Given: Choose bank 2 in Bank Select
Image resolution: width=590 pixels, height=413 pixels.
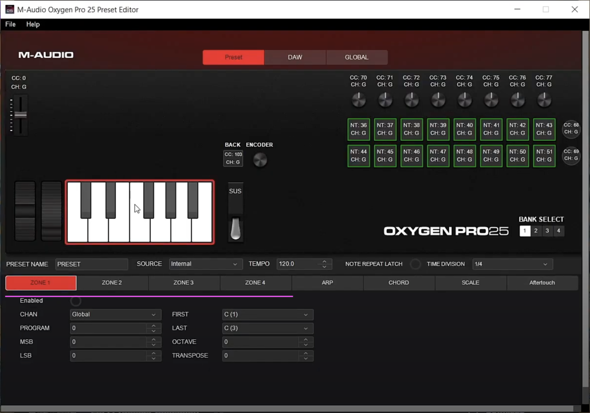Looking at the screenshot, I should [536, 231].
